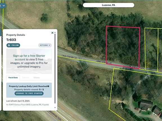This screenshot has width=162, height=121.
Task: Switch to the Parcel Data tab
Action: pyautogui.click(x=13, y=78)
